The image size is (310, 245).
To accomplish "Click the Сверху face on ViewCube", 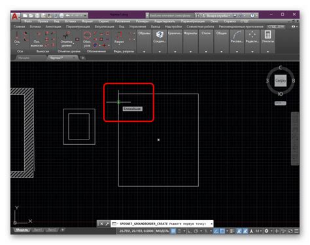I will pos(281,81).
